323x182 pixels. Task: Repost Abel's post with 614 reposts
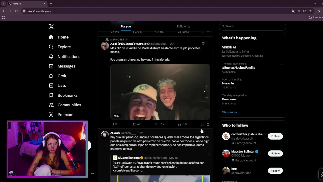(137, 124)
